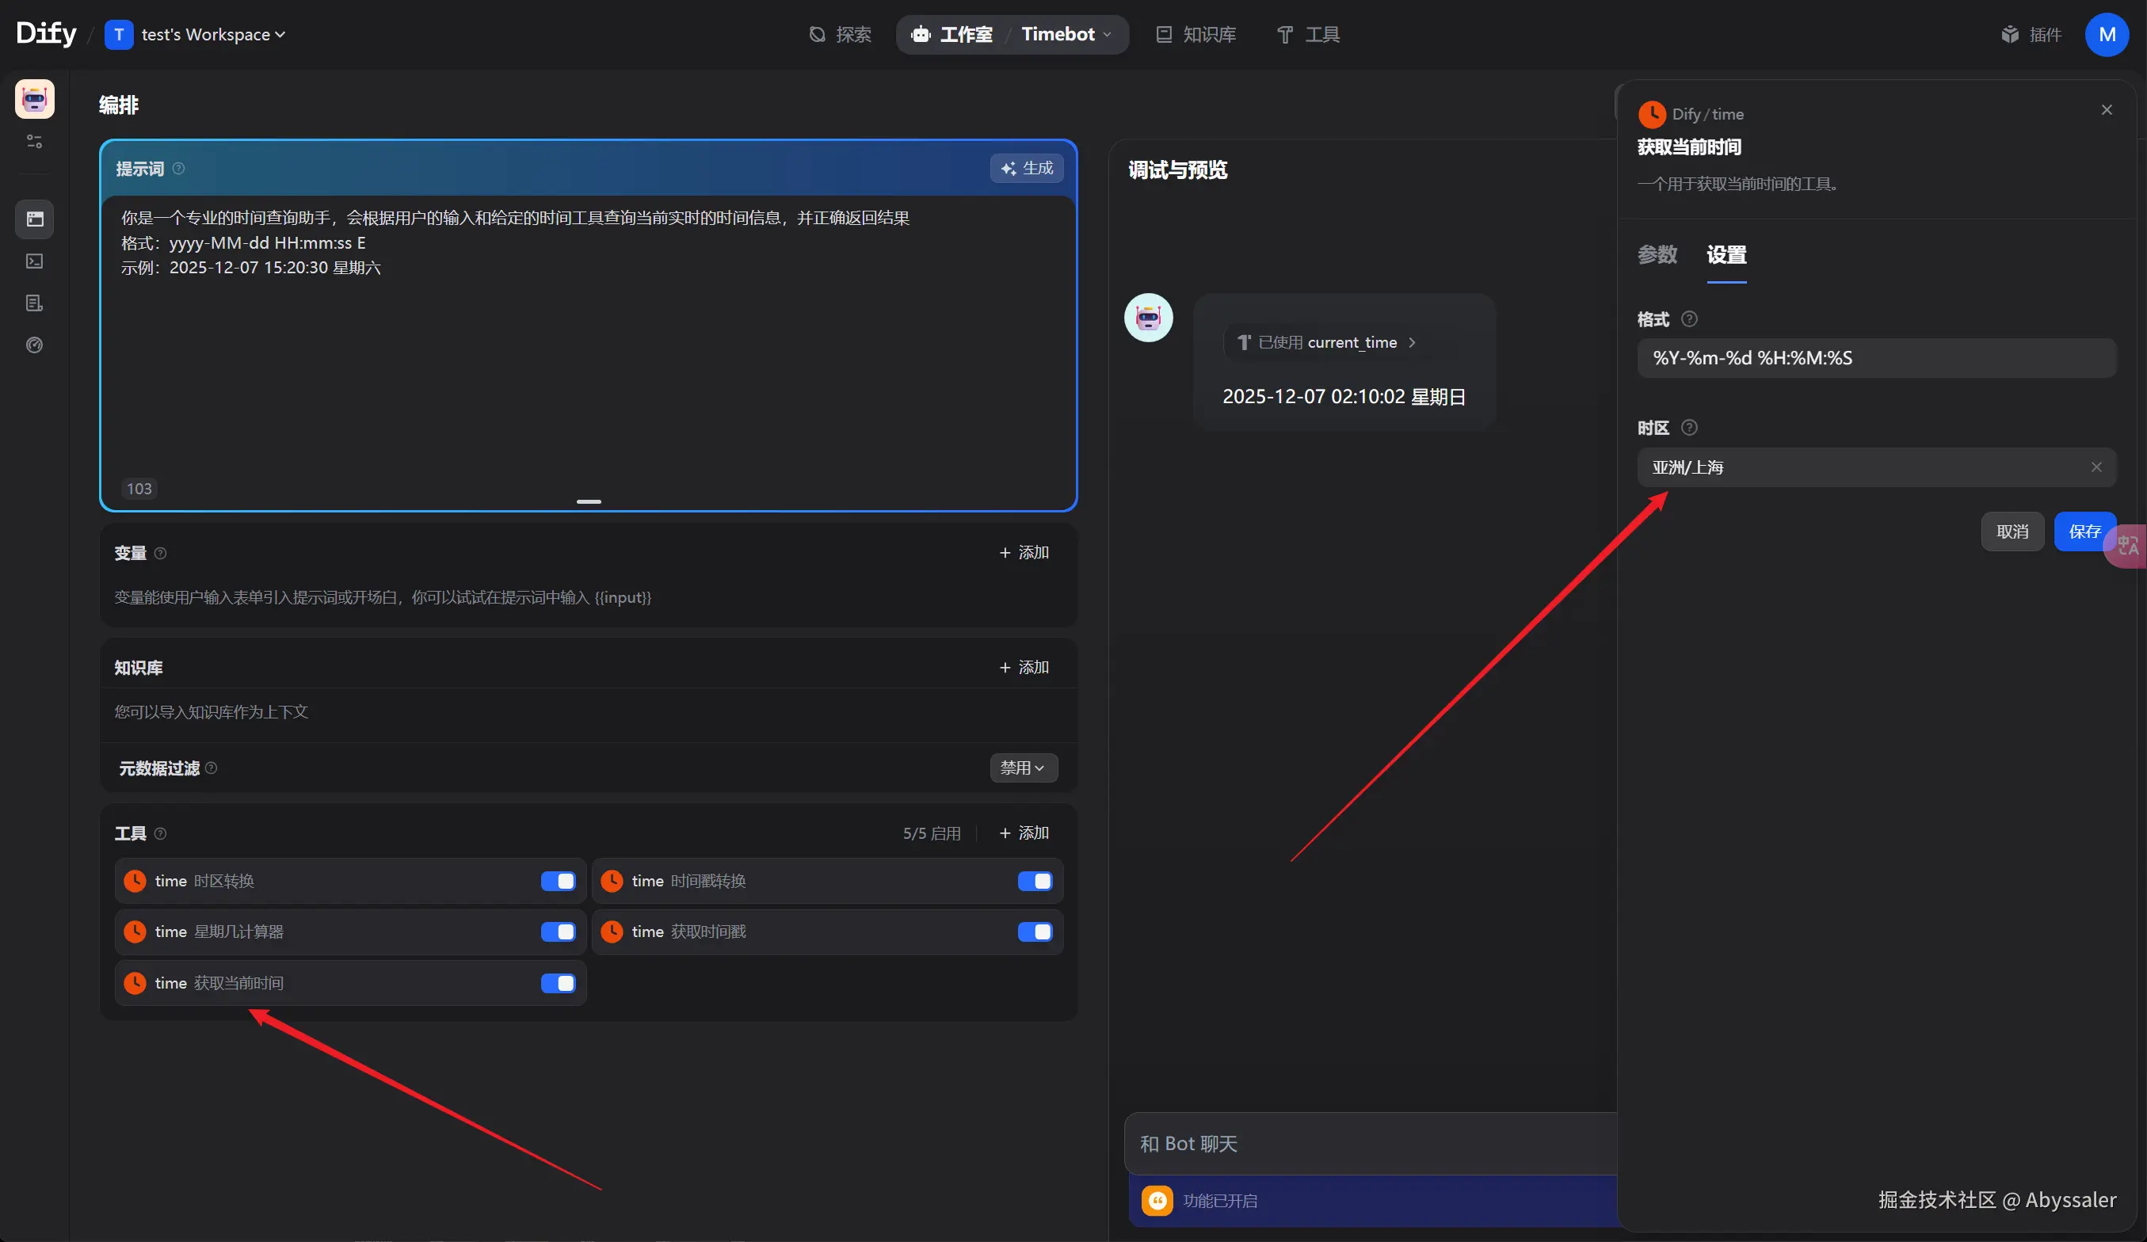2147x1242 pixels.
Task: Switch to the 参数 tab
Action: pos(1657,255)
